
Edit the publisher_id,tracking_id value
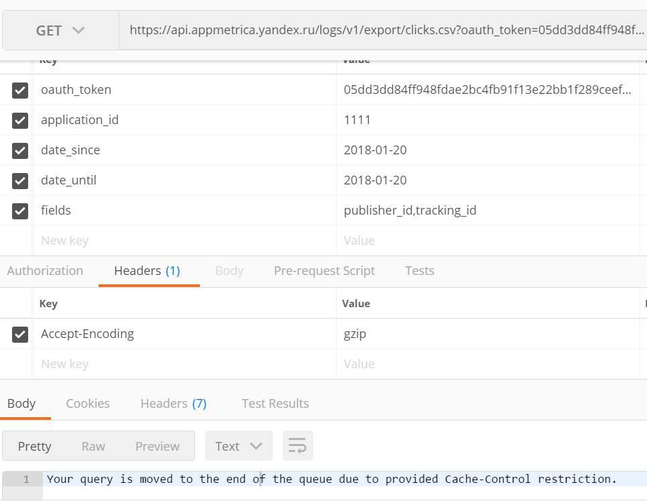tap(487, 210)
